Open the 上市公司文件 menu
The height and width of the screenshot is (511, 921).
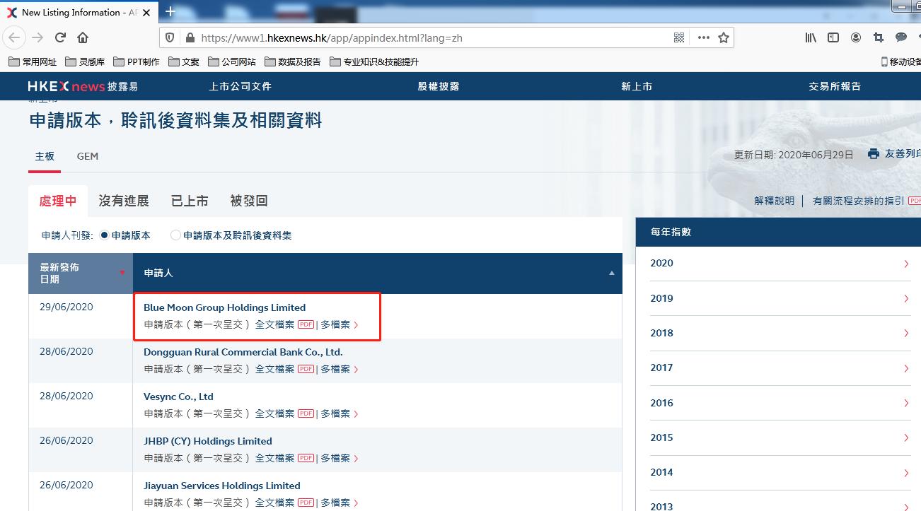240,86
